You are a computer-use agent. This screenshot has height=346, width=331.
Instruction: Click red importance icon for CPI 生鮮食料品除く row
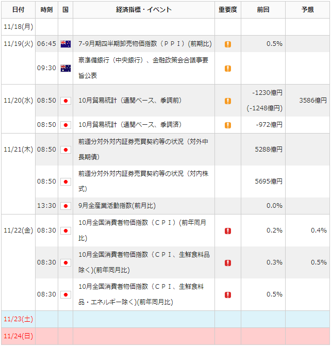pyautogui.click(x=228, y=263)
